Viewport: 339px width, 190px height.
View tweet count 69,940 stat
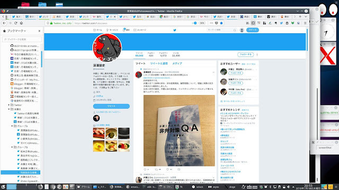[139, 54]
